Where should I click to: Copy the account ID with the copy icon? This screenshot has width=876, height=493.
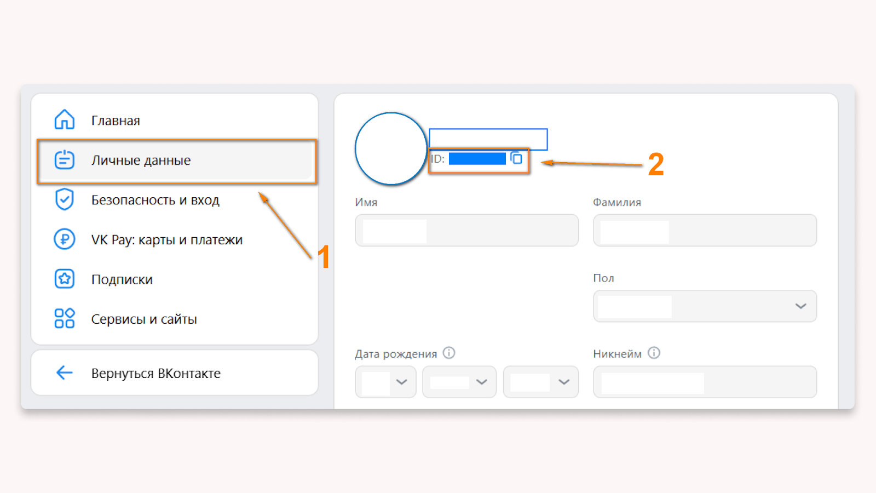tap(516, 158)
